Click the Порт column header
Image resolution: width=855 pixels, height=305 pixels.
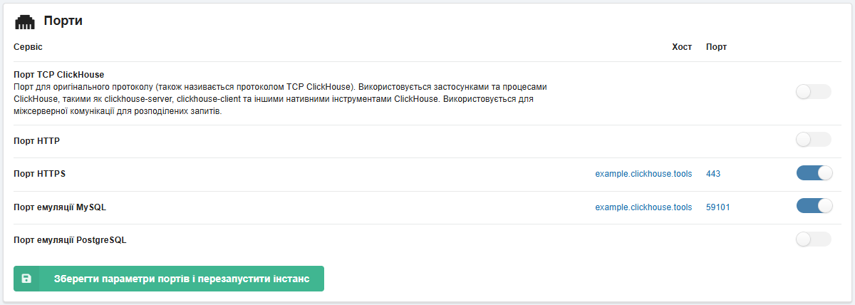click(716, 47)
